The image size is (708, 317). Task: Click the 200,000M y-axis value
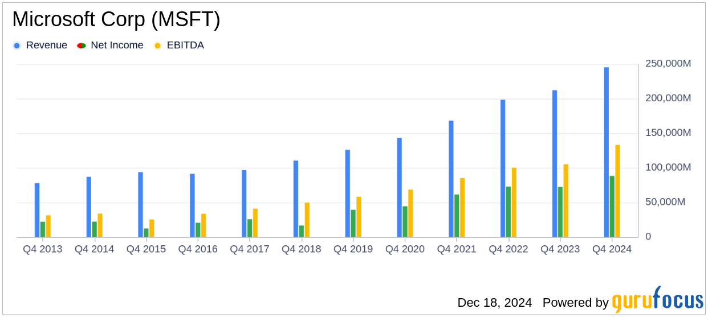tap(668, 98)
